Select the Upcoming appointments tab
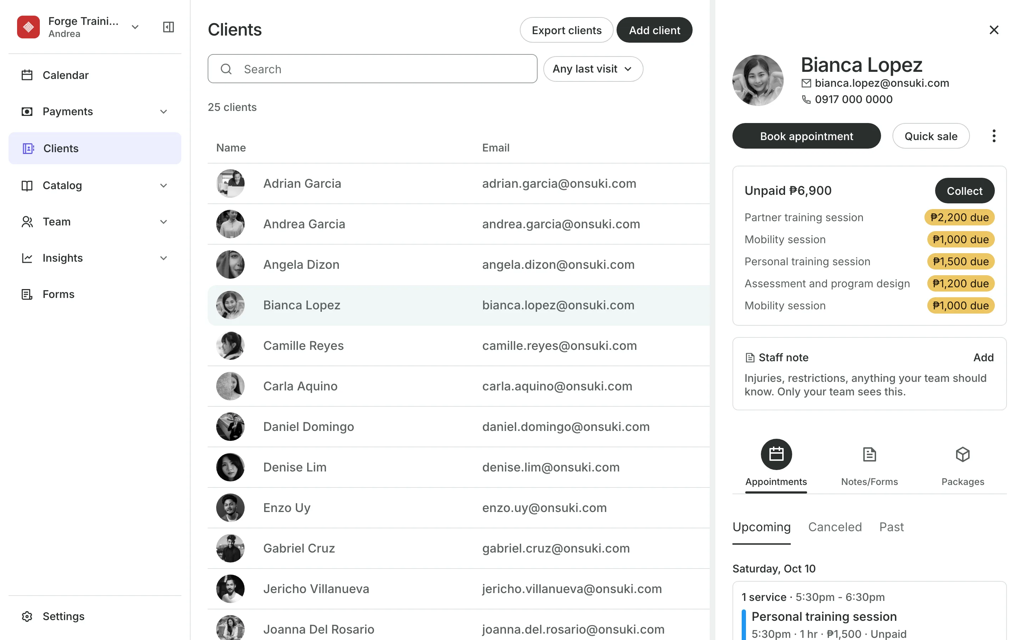The height and width of the screenshot is (640, 1024). point(761,527)
